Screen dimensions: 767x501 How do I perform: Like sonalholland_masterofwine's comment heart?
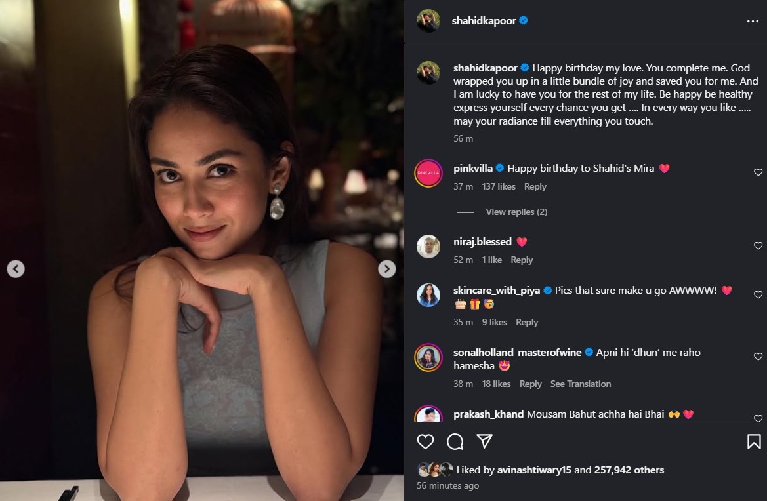[758, 356]
